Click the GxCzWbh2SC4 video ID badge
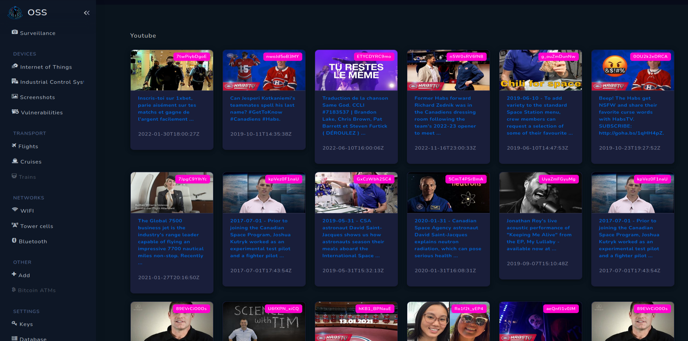This screenshot has width=688, height=341. (374, 179)
